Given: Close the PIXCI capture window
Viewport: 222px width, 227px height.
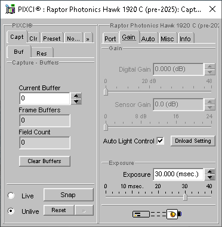Looking at the screenshot, I should point(212,9).
